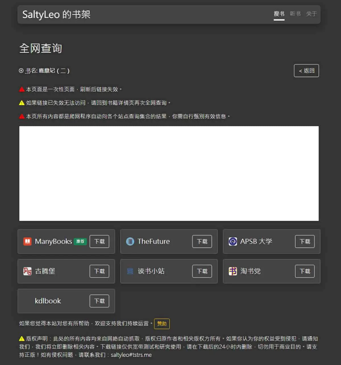The height and width of the screenshot is (365, 341).
Task: Download from 淘书党 via 下载 button
Action: (x=305, y=271)
